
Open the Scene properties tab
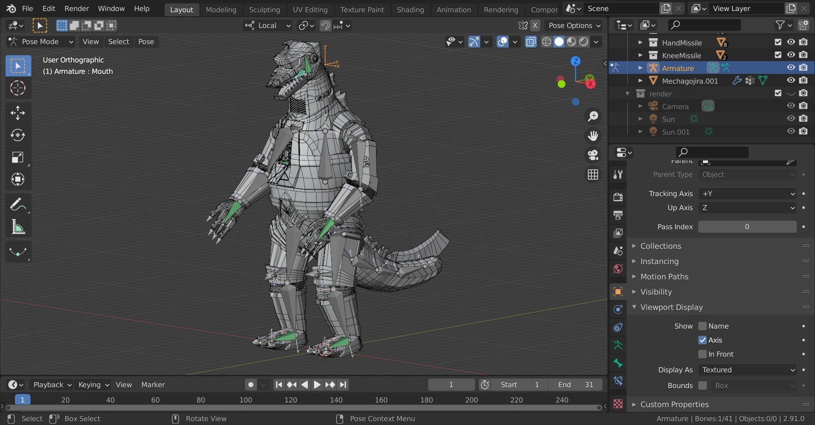coord(618,250)
